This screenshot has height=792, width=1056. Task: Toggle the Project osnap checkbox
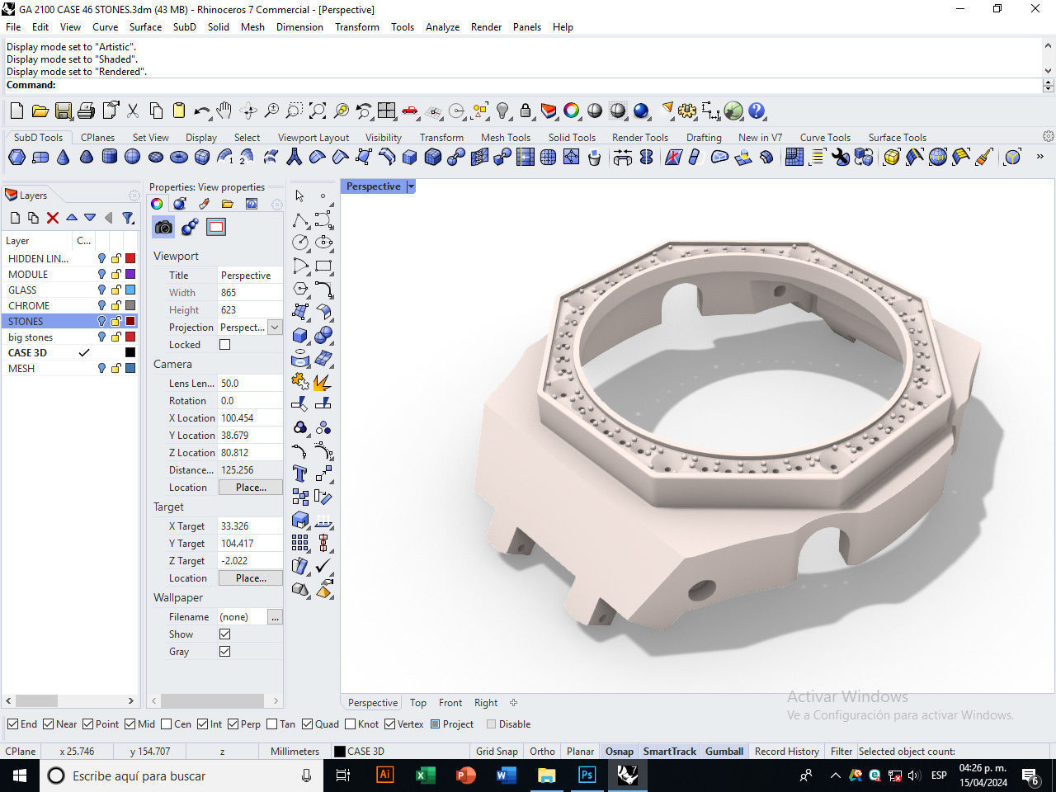435,724
